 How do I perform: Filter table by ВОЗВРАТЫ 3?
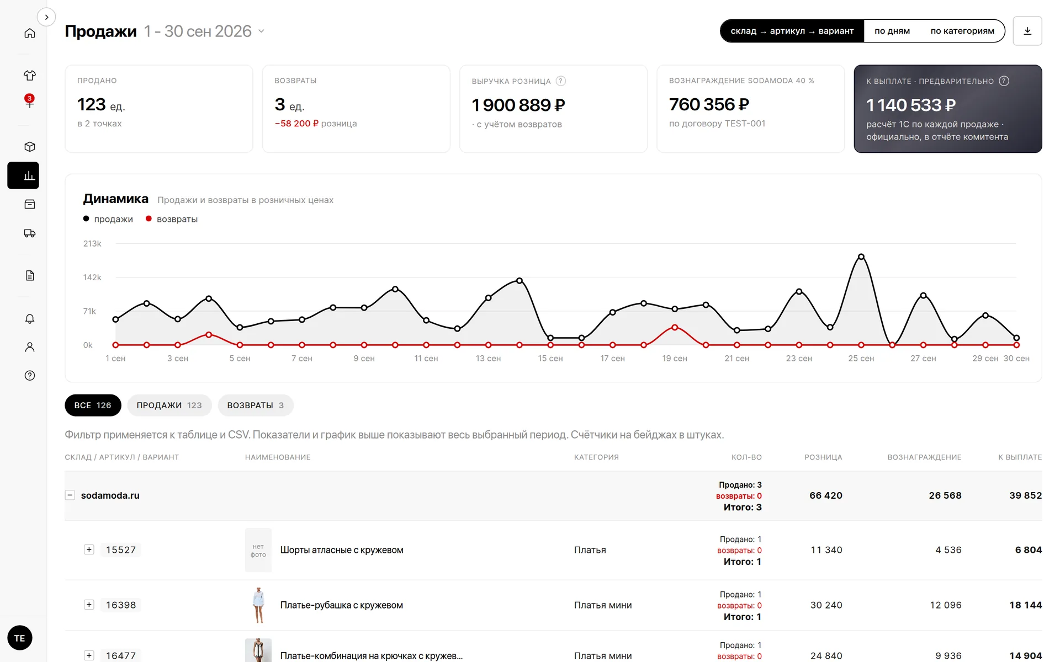256,405
